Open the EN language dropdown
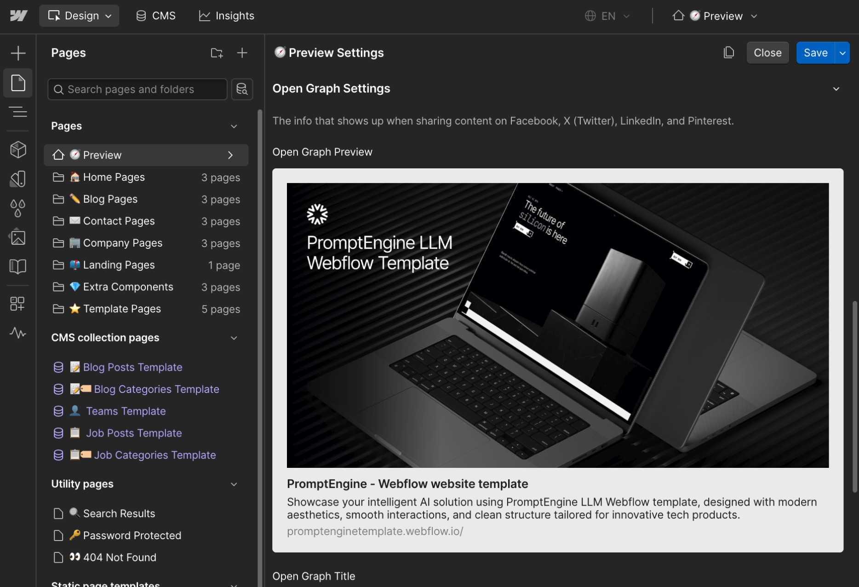 click(608, 16)
